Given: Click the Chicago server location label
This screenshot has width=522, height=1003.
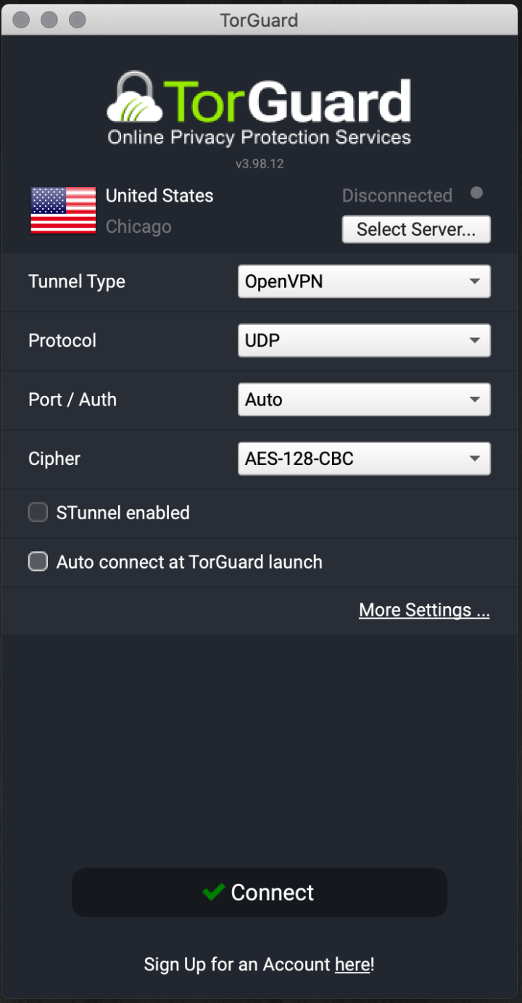Looking at the screenshot, I should point(138,226).
